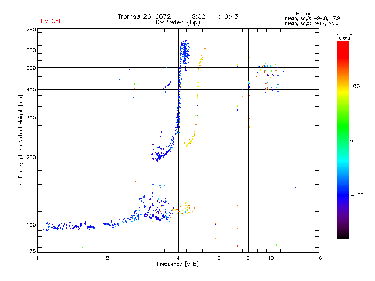The image size is (375, 281).
Task: Click the x-axis '6' tick label
Action: click(x=219, y=258)
